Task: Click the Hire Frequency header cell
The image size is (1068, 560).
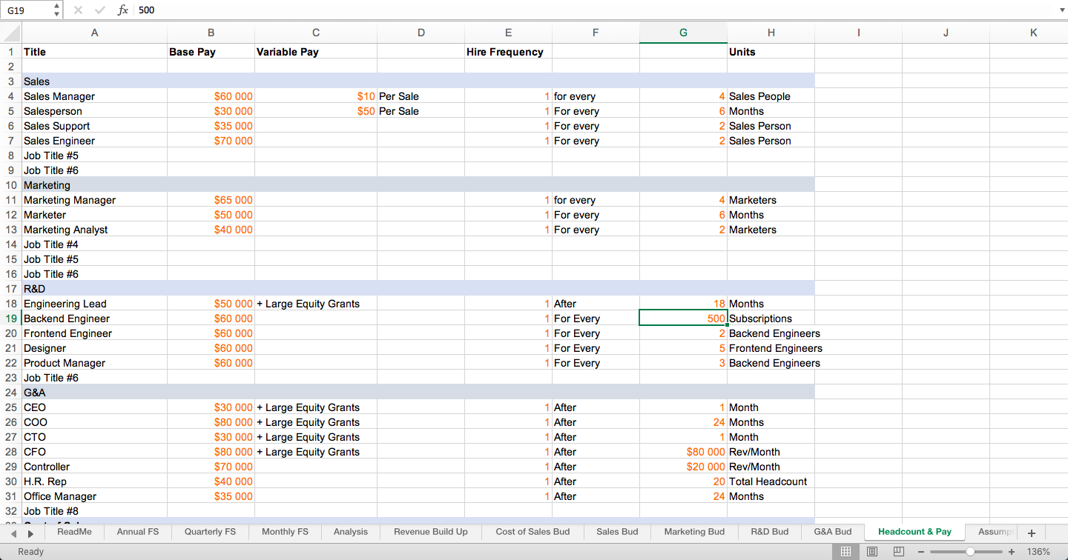Action: pyautogui.click(x=508, y=52)
